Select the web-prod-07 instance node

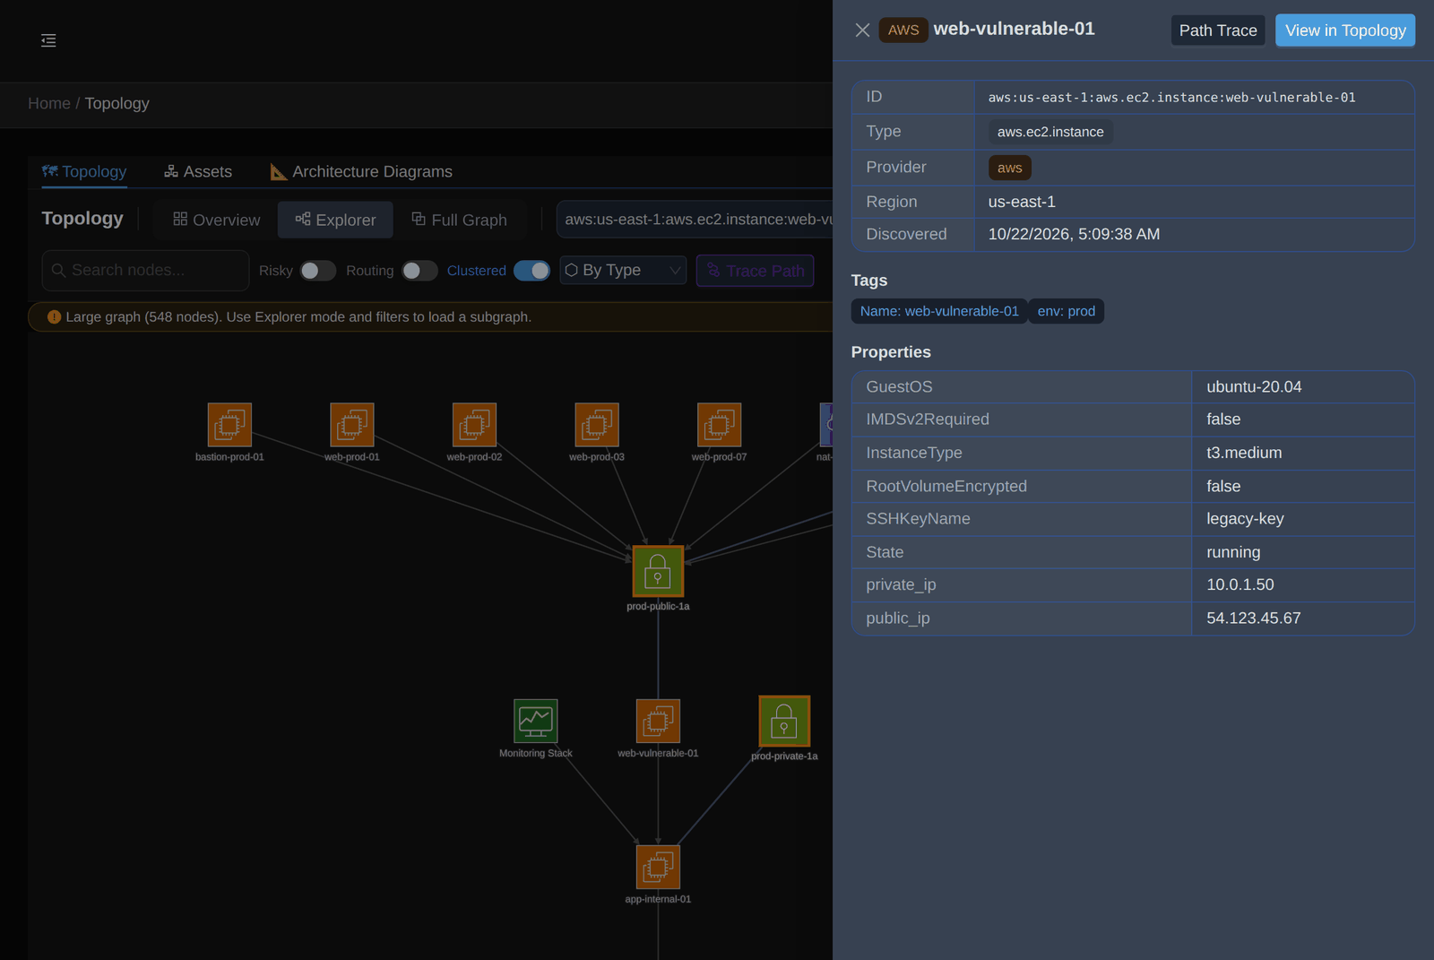click(719, 425)
